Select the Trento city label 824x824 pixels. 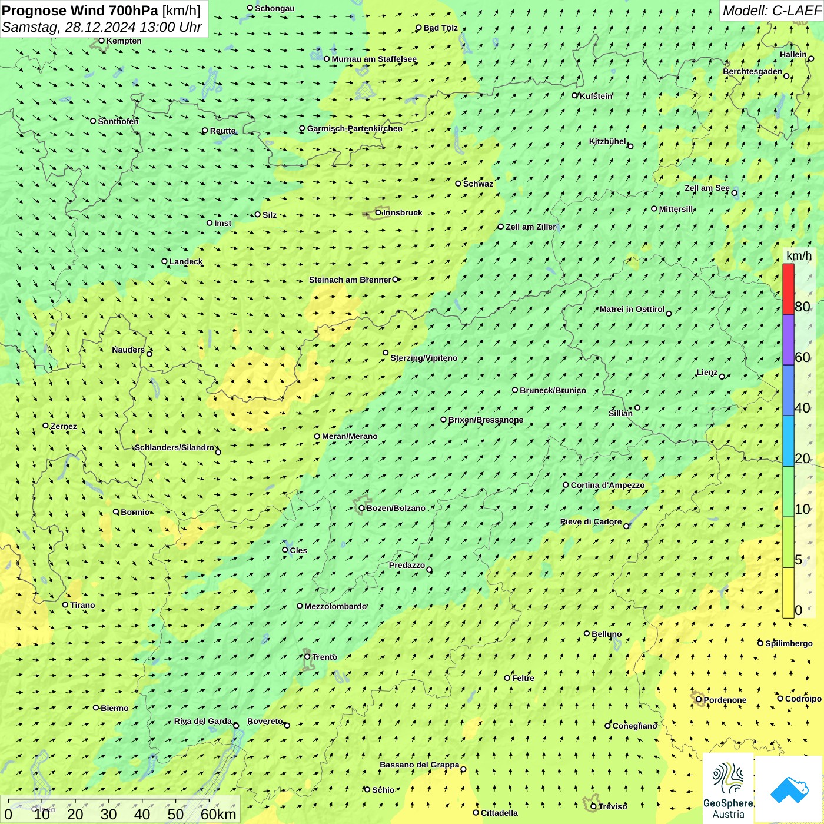[325, 657]
